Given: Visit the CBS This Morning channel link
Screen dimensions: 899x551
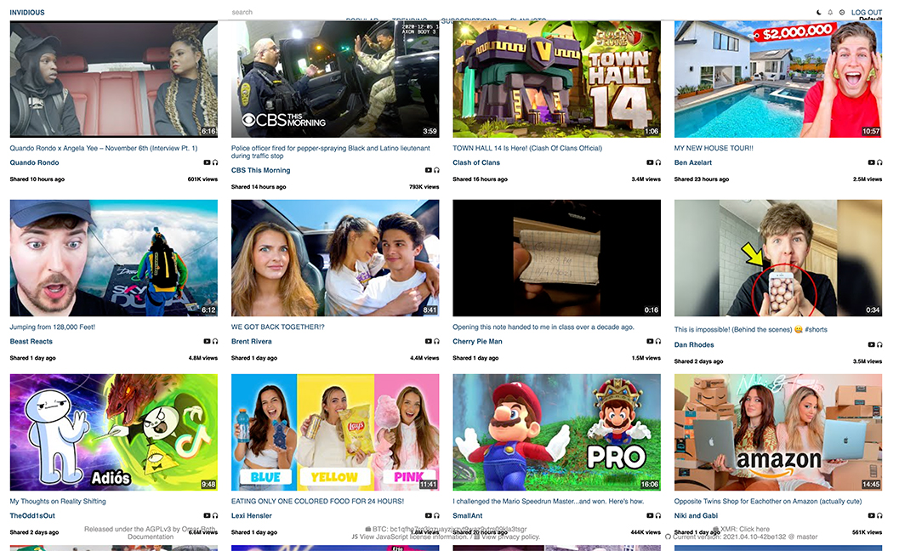Looking at the screenshot, I should [261, 170].
